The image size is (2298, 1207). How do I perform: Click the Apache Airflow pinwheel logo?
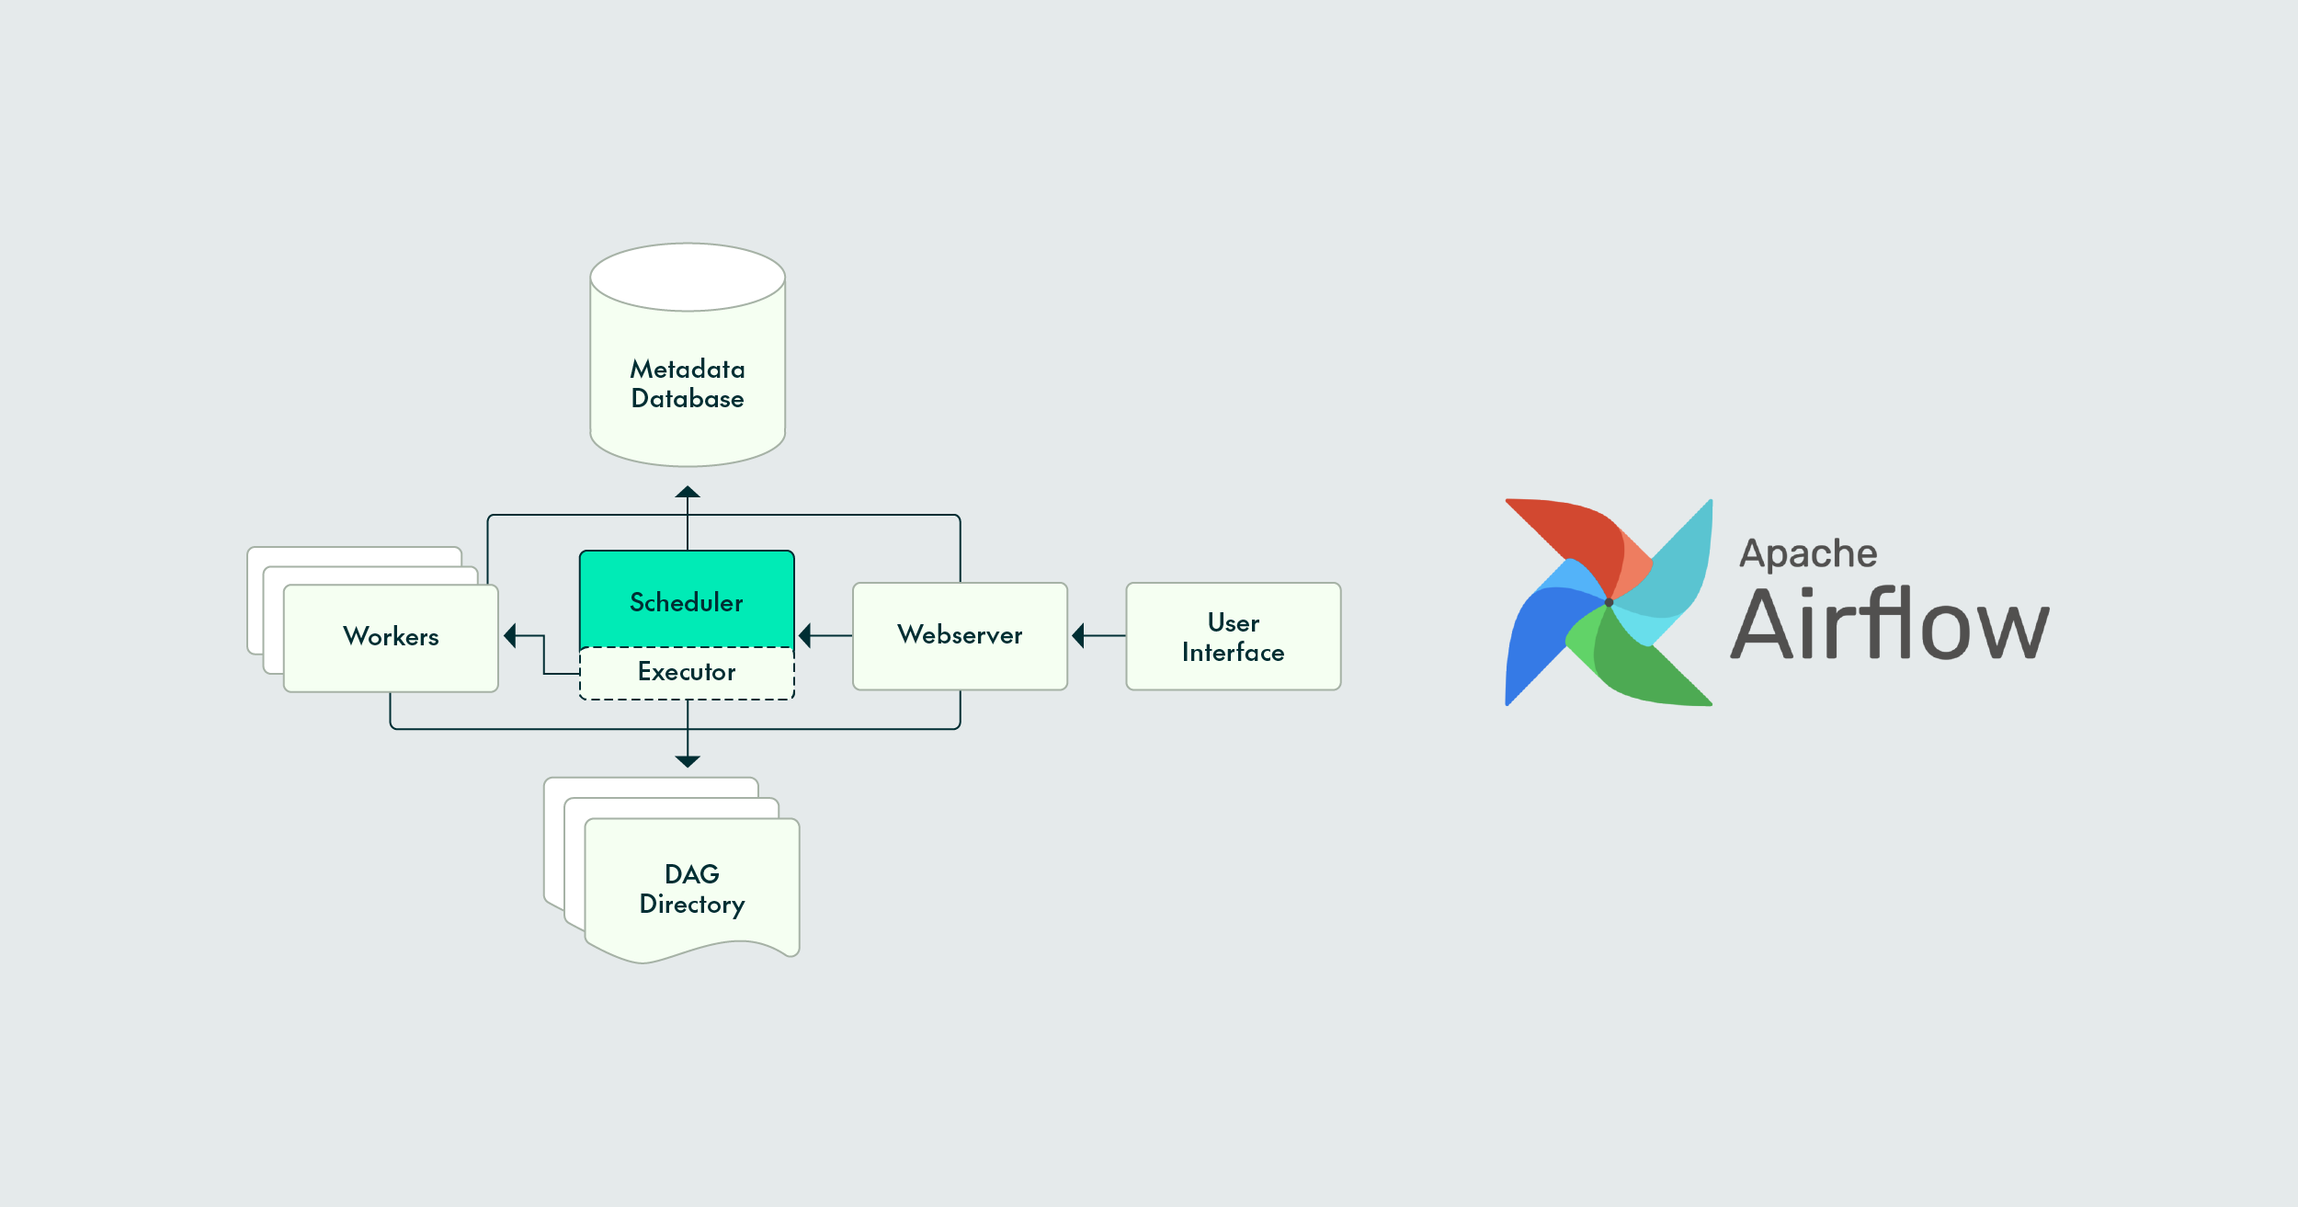[1609, 600]
